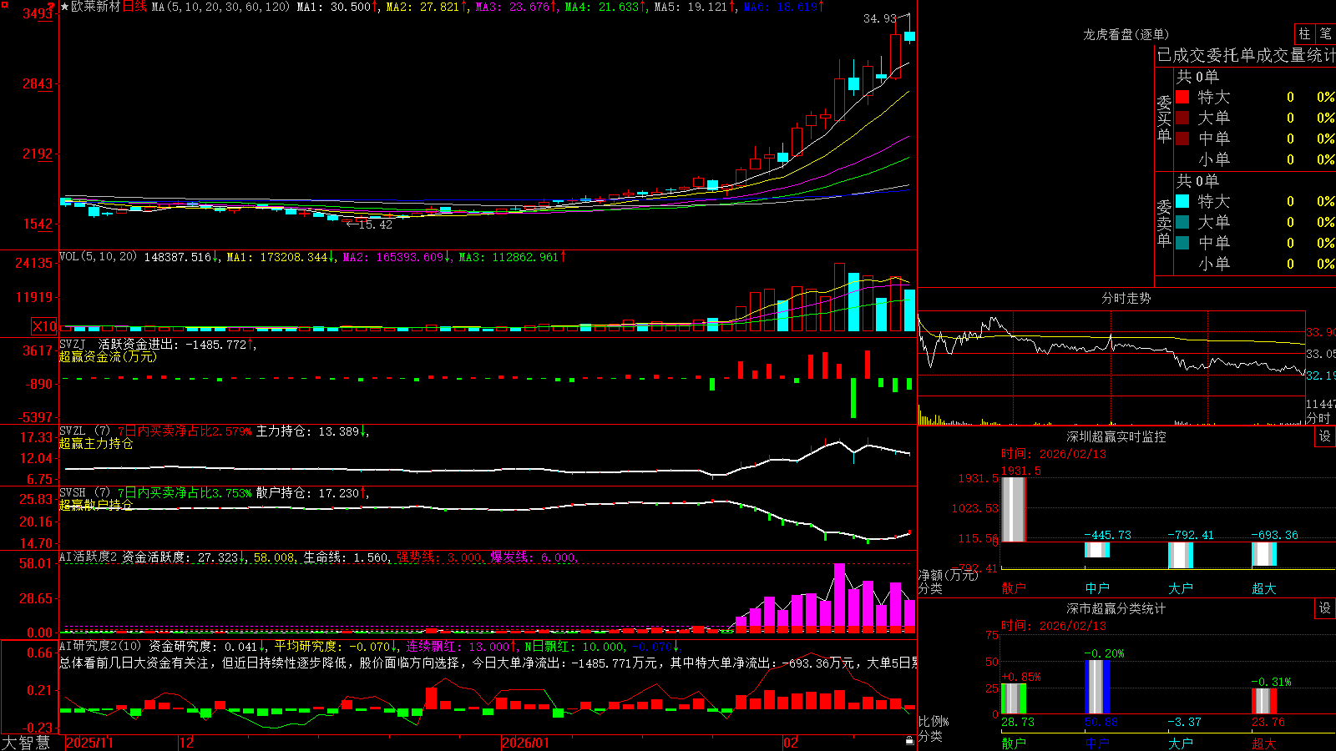Image resolution: width=1336 pixels, height=751 pixels.
Task: Click the 02 month marker on timeline
Action: pos(791,743)
